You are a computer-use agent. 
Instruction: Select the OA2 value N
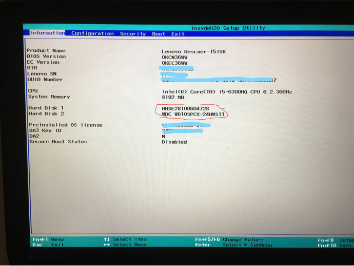(164, 137)
